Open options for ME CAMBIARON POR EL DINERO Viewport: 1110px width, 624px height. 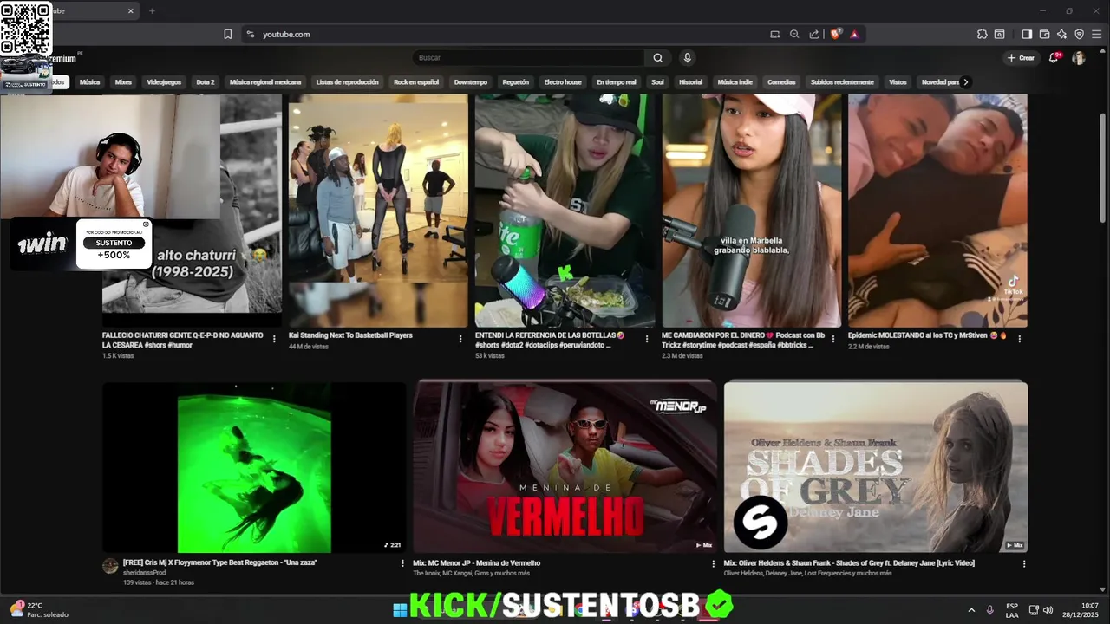(833, 339)
